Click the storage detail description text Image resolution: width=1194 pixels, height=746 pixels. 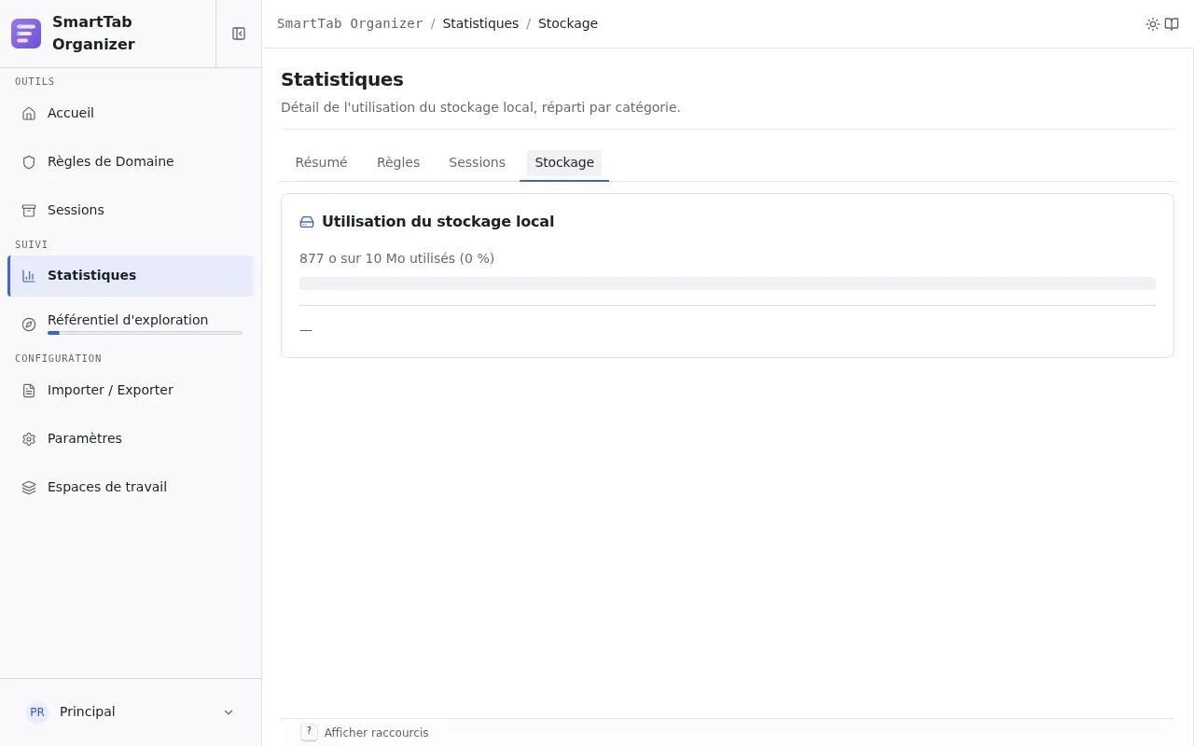coord(480,107)
